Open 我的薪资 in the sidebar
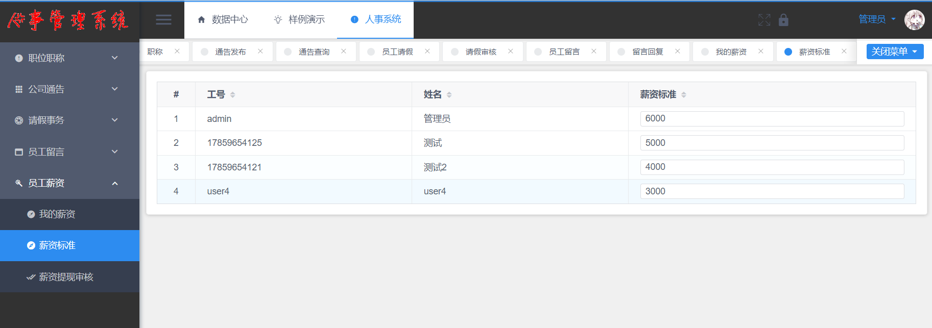The image size is (932, 328). [57, 214]
